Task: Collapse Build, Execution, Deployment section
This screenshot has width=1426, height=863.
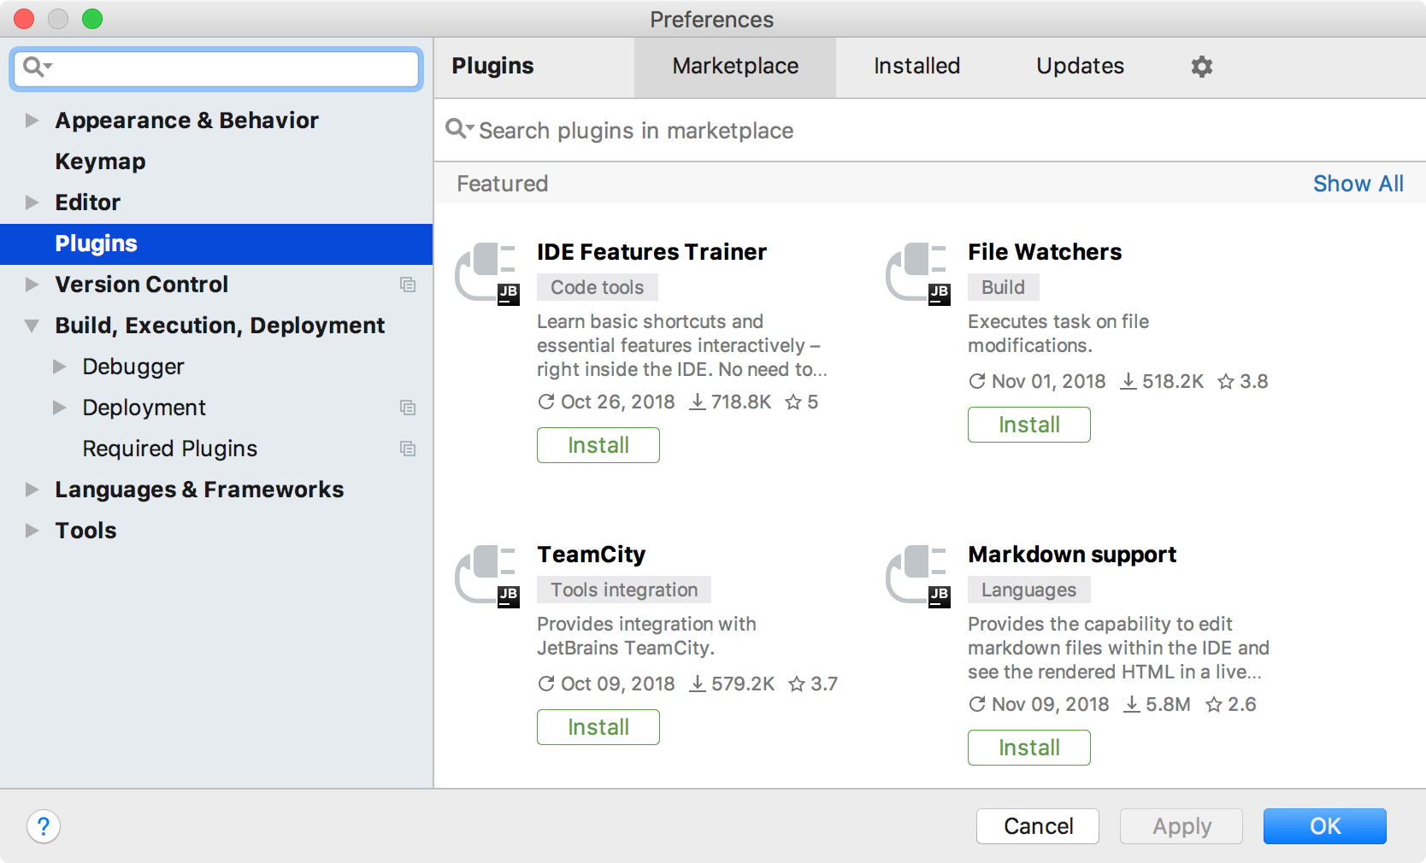Action: pos(32,326)
